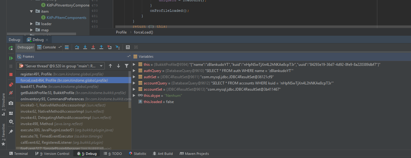Collapse the item folder in project tree

click(x=31, y=11)
